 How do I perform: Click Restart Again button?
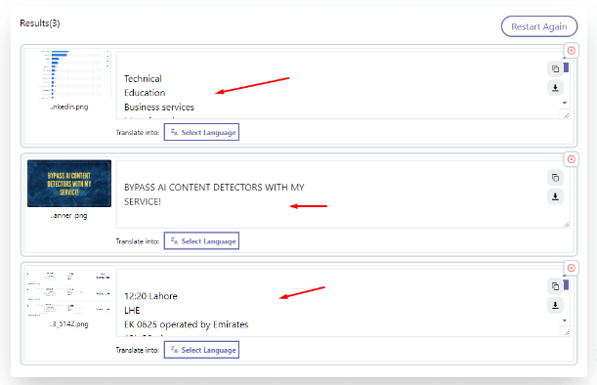click(x=539, y=26)
